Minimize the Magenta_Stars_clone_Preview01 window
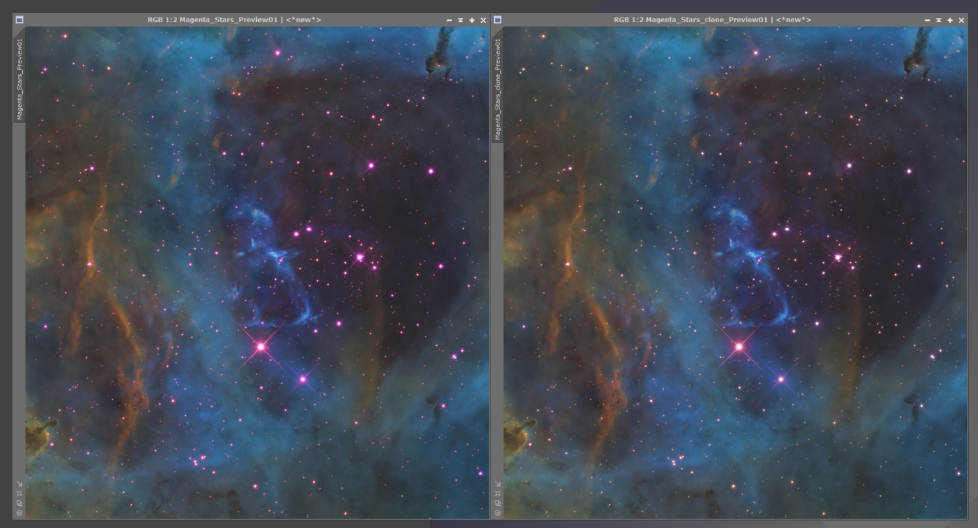The width and height of the screenshot is (978, 528). pyautogui.click(x=927, y=20)
